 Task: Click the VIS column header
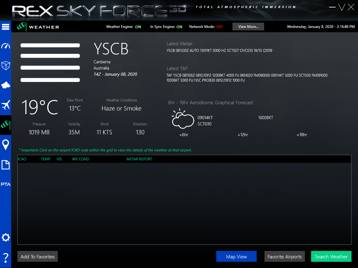point(59,159)
